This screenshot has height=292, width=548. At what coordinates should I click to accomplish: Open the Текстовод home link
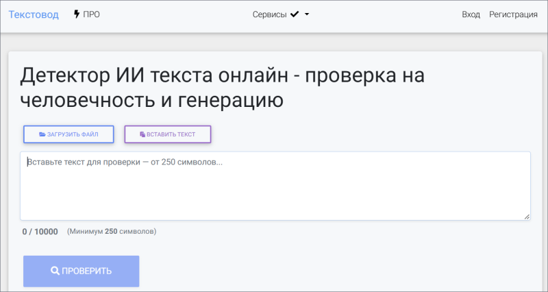34,14
